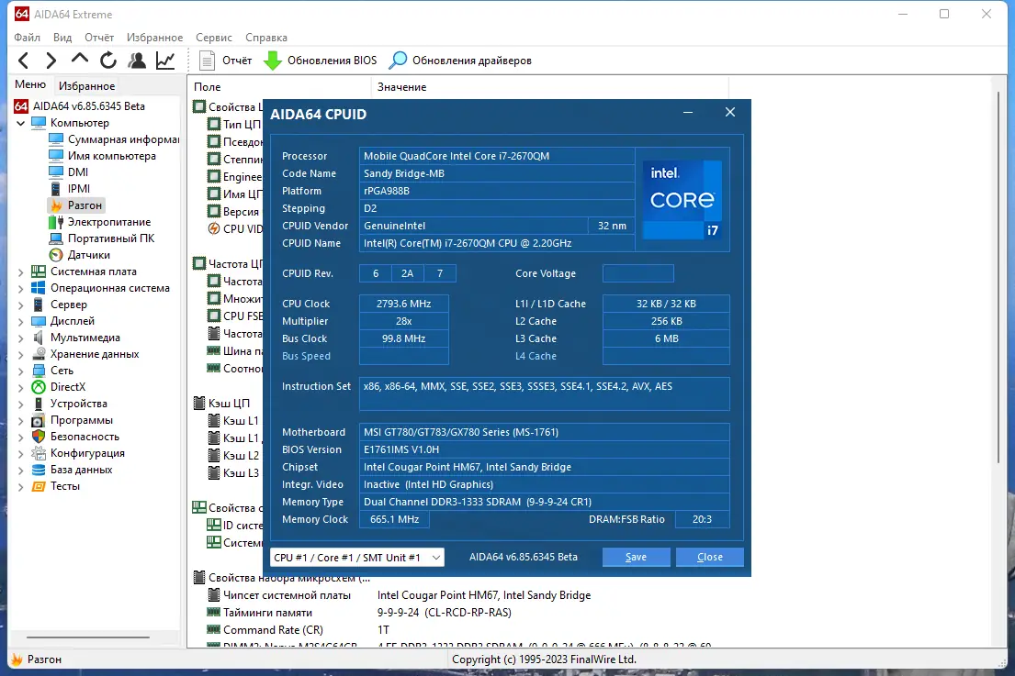Open Обновления BIOS from toolbar
This screenshot has width=1015, height=676.
[x=321, y=61]
